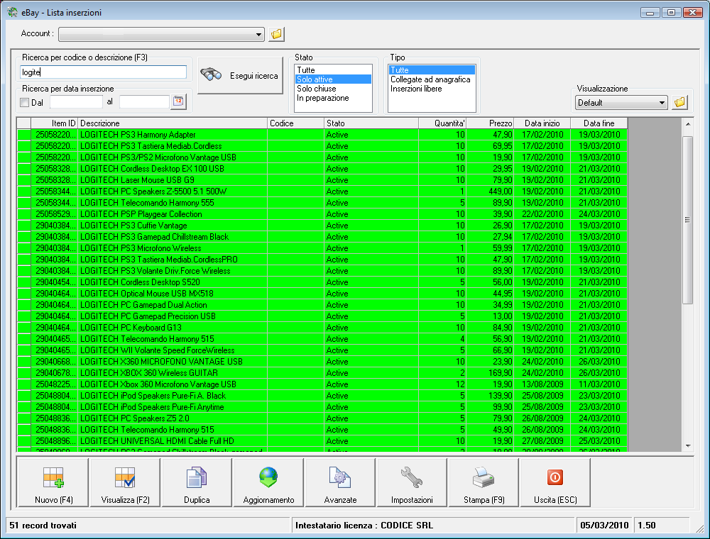
Task: Select row LOGITECH PS3 Gamepad Chillstream Black
Action: coord(322,236)
